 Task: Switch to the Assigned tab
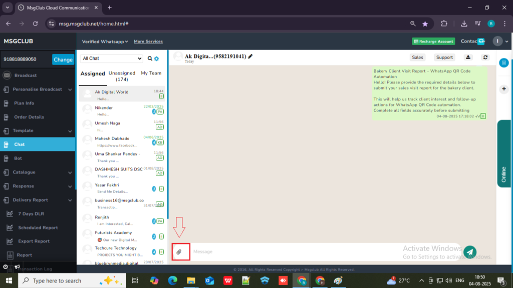pyautogui.click(x=93, y=74)
